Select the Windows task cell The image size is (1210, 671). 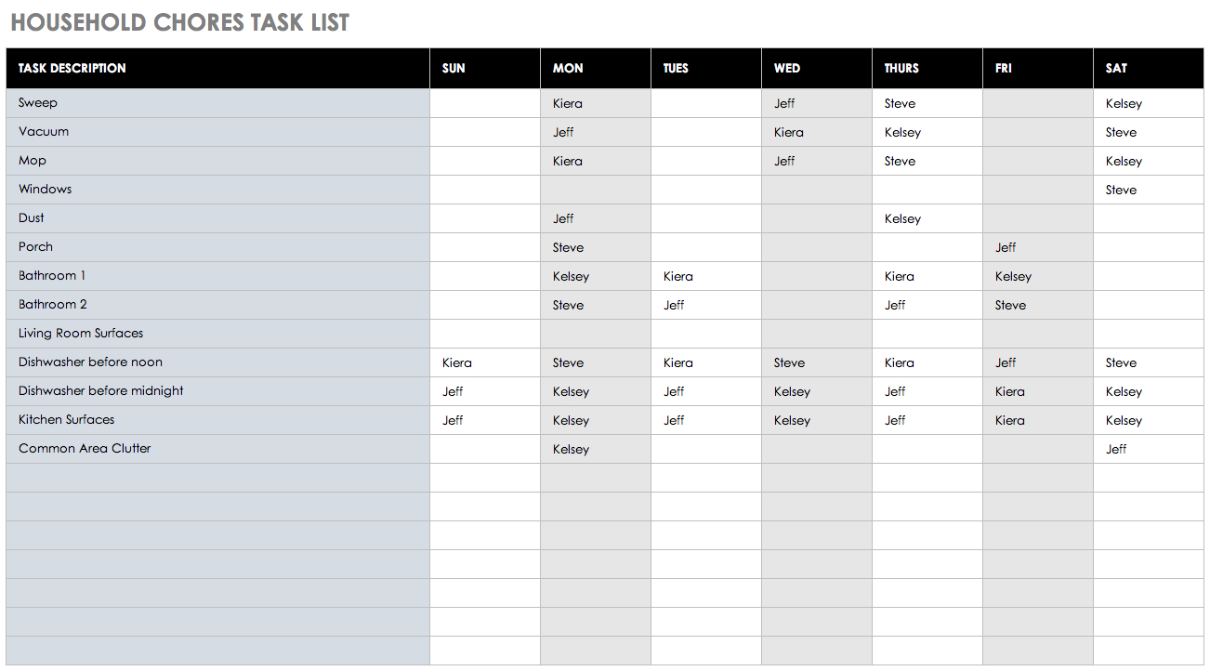[45, 190]
